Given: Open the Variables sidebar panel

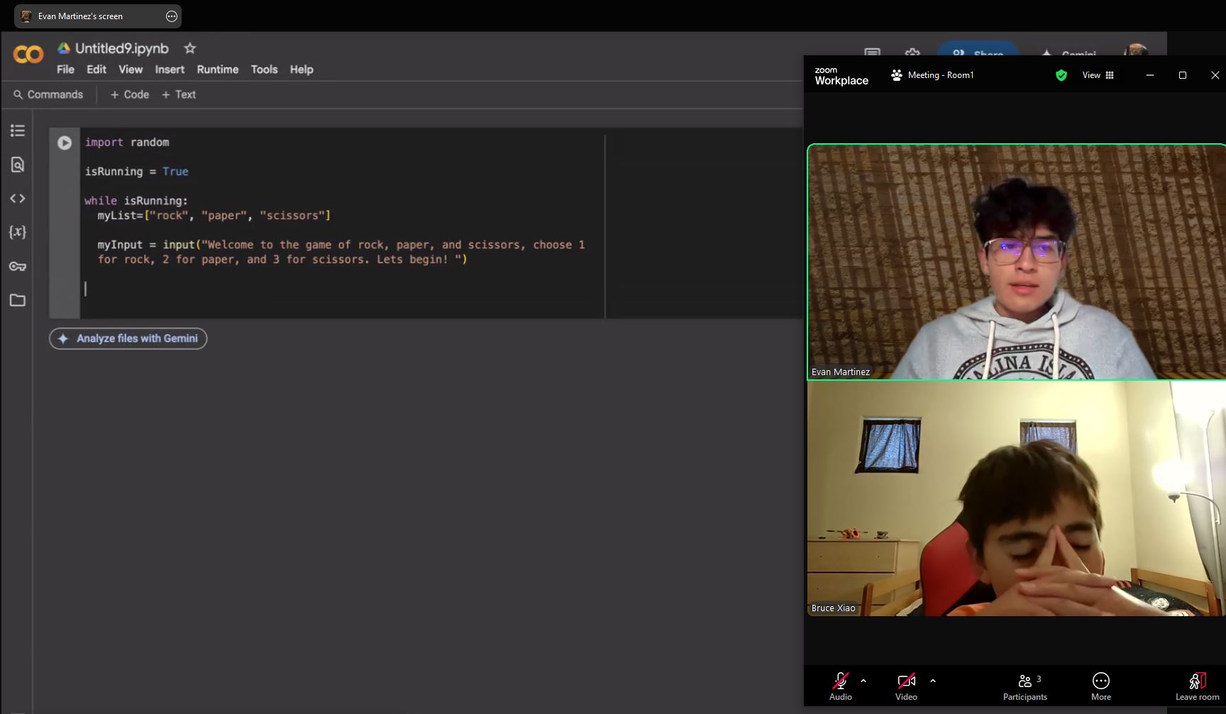Looking at the screenshot, I should click(x=18, y=232).
